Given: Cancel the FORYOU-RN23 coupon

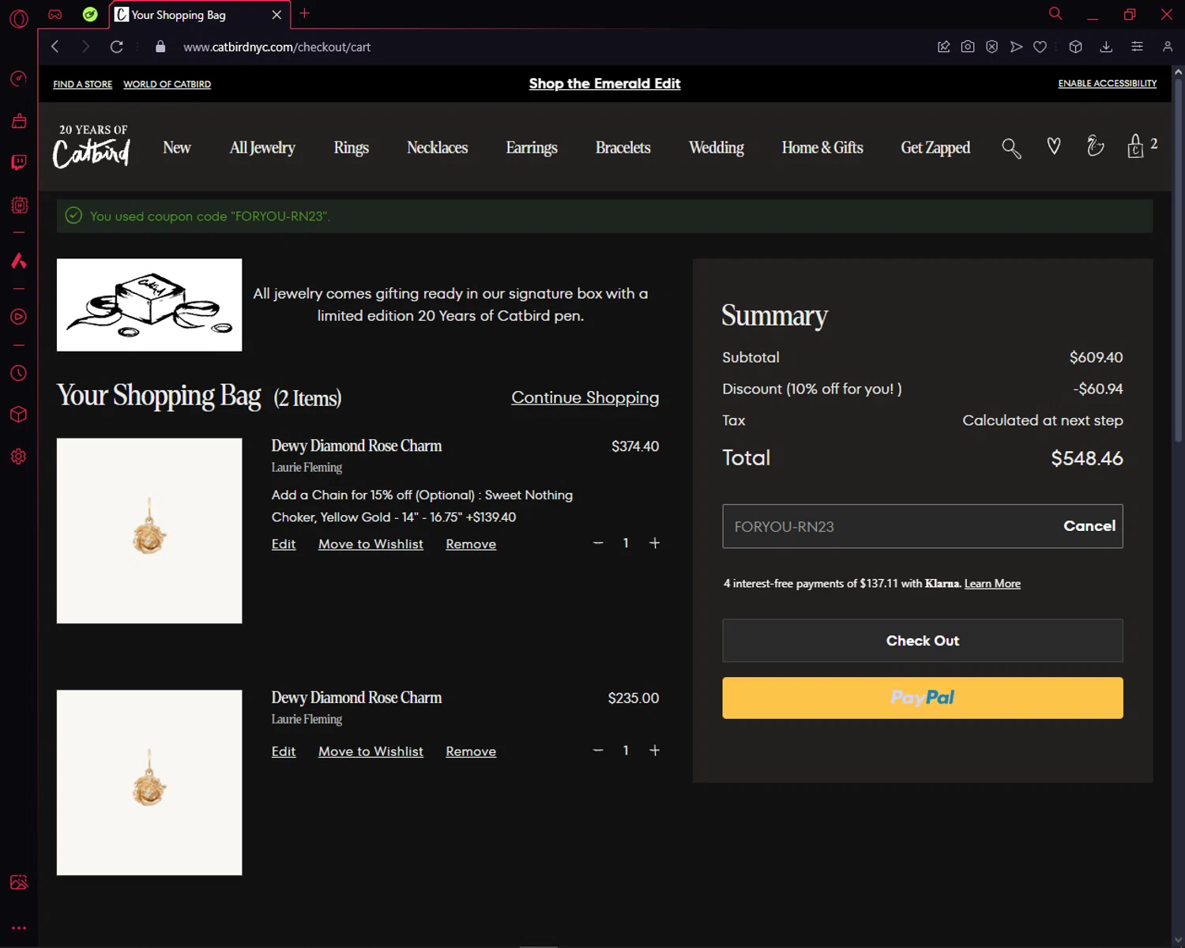Looking at the screenshot, I should (x=1089, y=526).
